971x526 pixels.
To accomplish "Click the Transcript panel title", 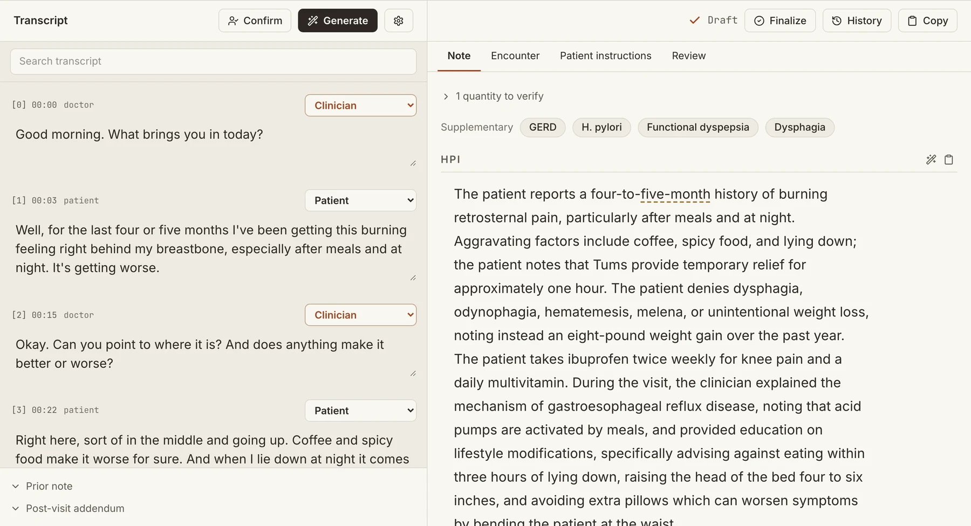I will pyautogui.click(x=40, y=20).
